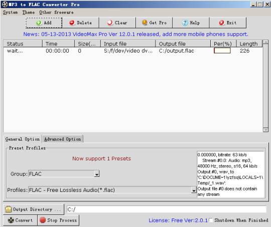This screenshot has width=271, height=227.
Task: Exit the application via the toolbar
Action: tap(228, 23)
